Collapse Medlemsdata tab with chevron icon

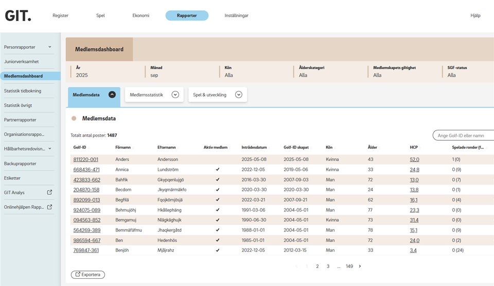112,94
